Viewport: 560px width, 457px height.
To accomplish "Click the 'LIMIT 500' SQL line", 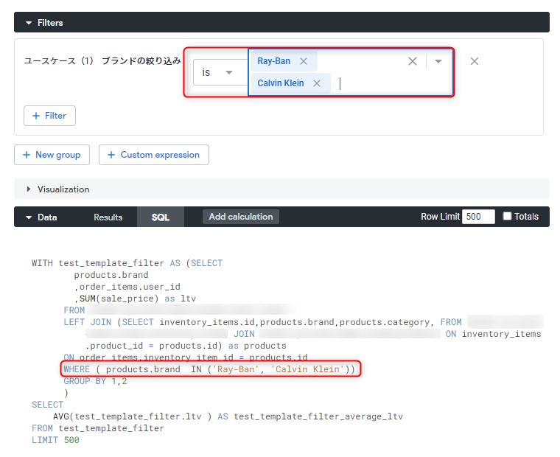I will (55, 440).
